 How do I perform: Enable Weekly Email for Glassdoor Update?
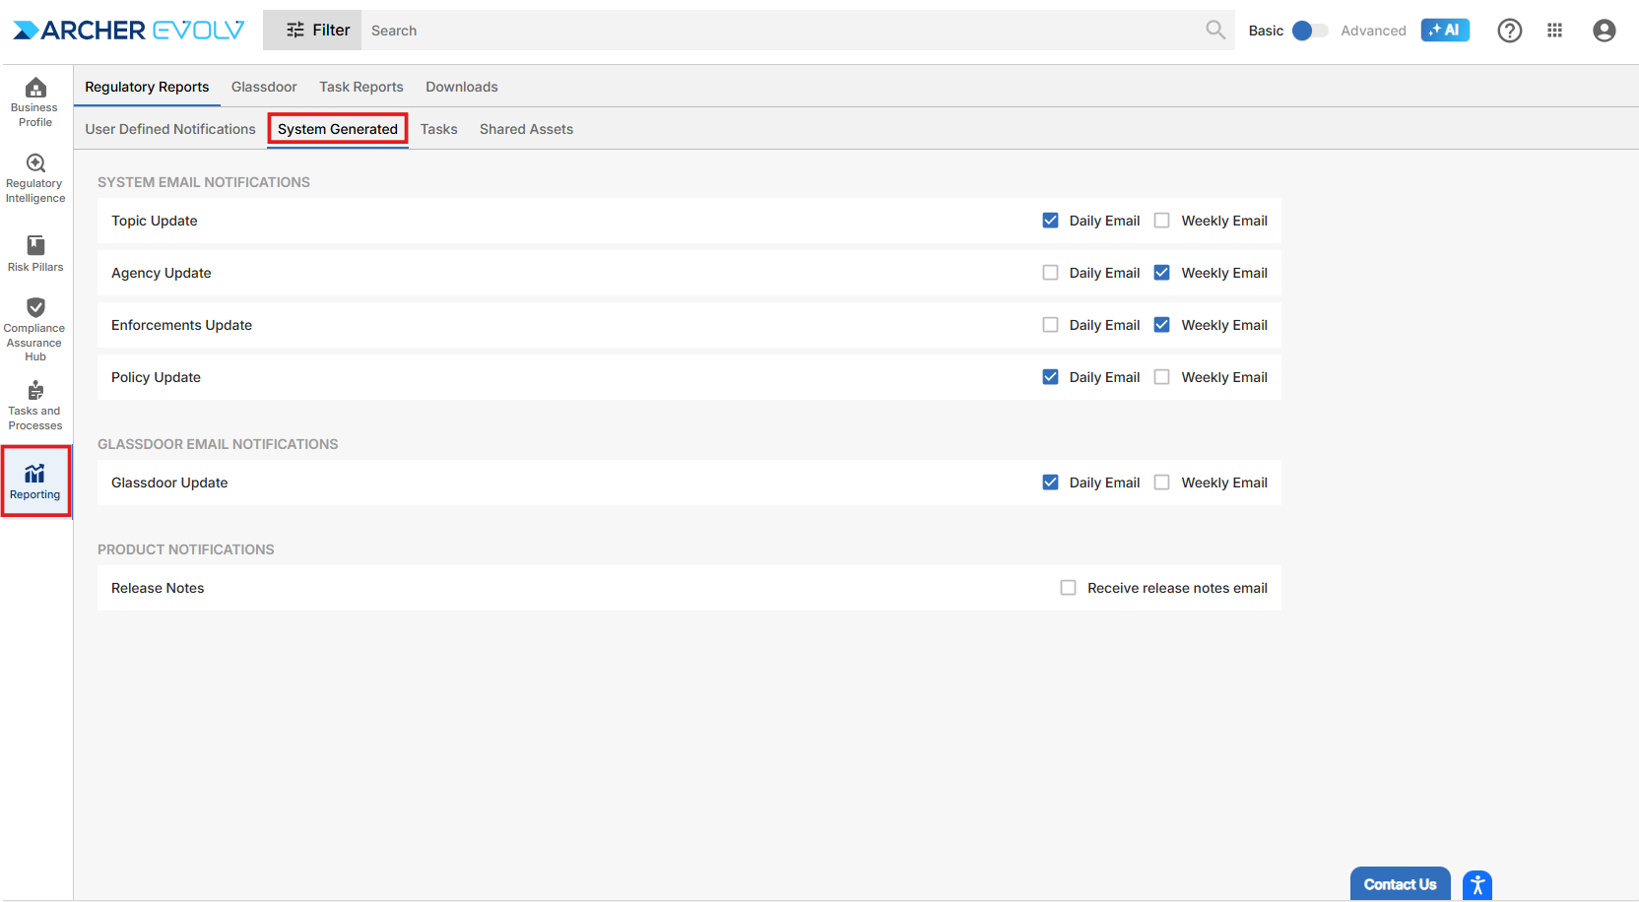(1162, 483)
